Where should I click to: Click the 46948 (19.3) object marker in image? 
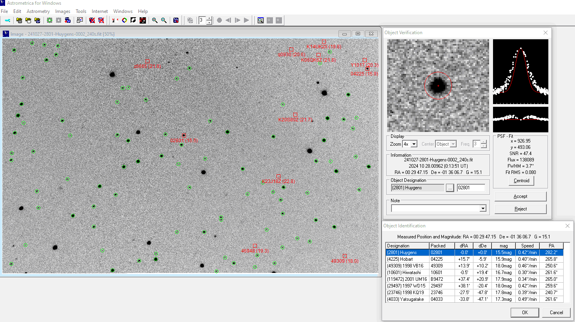pos(255,246)
